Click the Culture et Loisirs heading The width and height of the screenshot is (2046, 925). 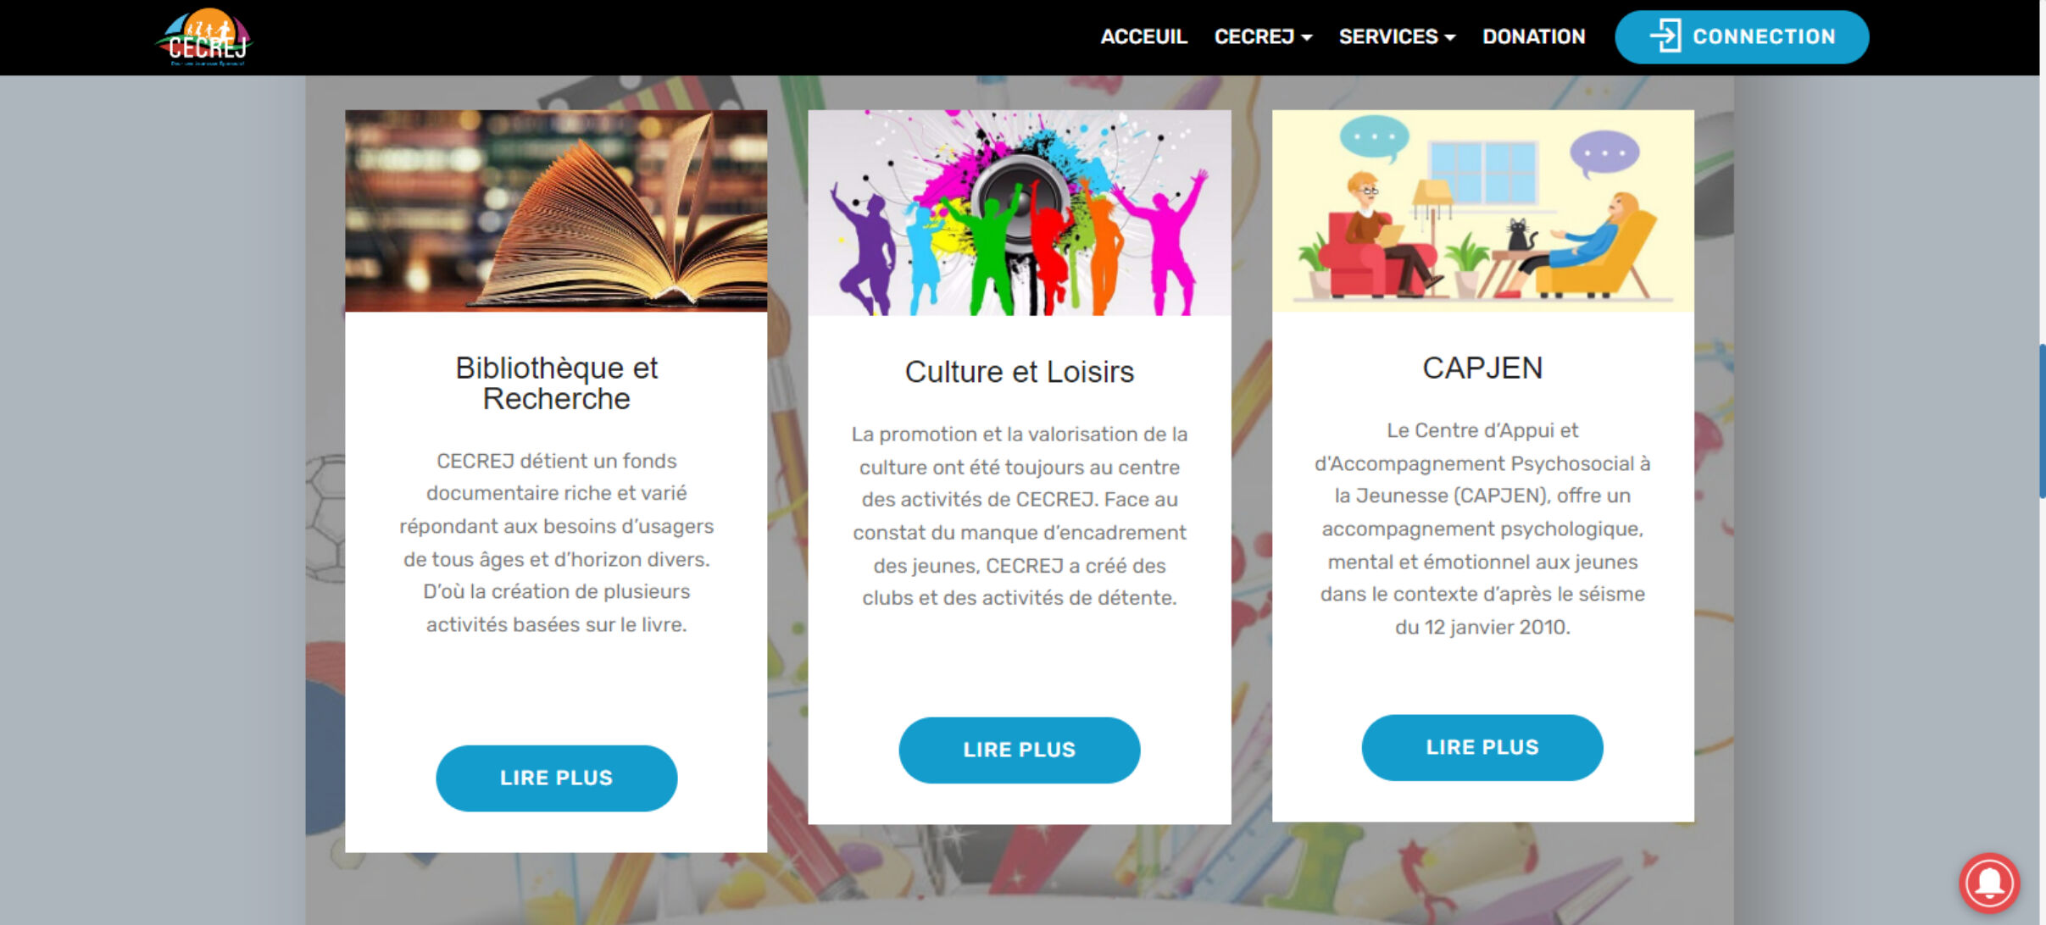pos(1019,371)
